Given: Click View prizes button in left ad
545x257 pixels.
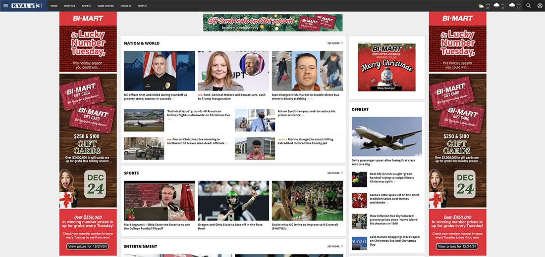Looking at the screenshot, I should point(88,246).
